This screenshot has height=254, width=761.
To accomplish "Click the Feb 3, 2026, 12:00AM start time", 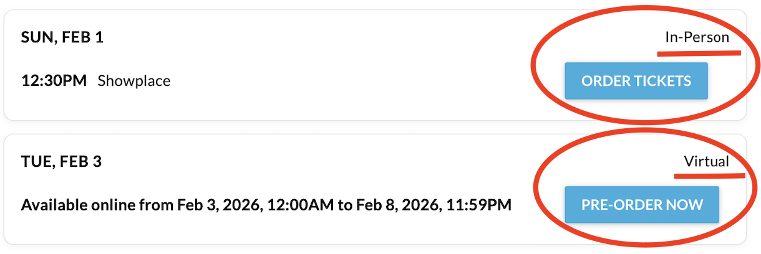I will click(x=256, y=205).
